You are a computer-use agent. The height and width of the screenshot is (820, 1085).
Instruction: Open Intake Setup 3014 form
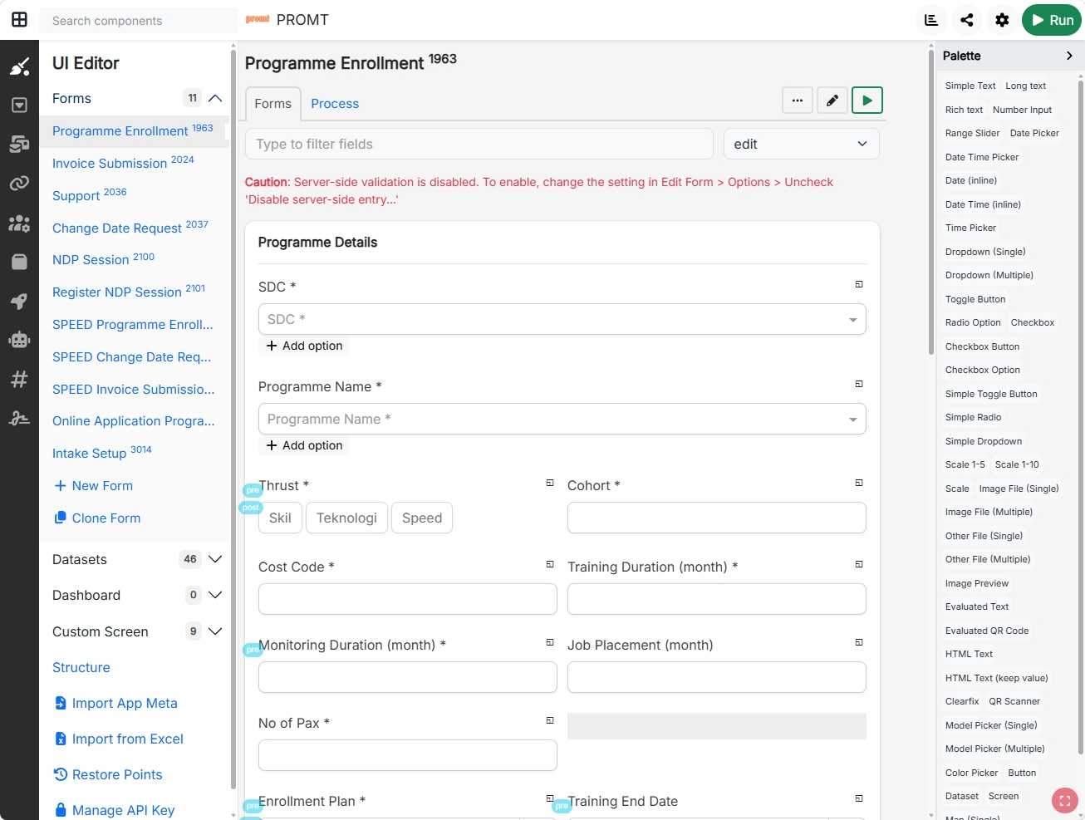coord(102,453)
